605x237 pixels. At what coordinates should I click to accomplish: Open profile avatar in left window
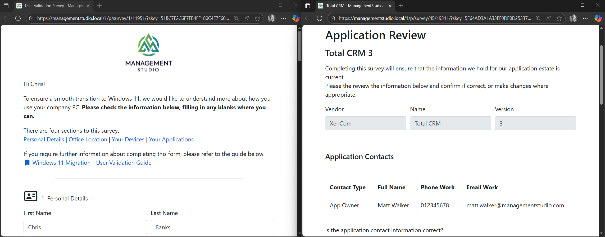pyautogui.click(x=272, y=18)
